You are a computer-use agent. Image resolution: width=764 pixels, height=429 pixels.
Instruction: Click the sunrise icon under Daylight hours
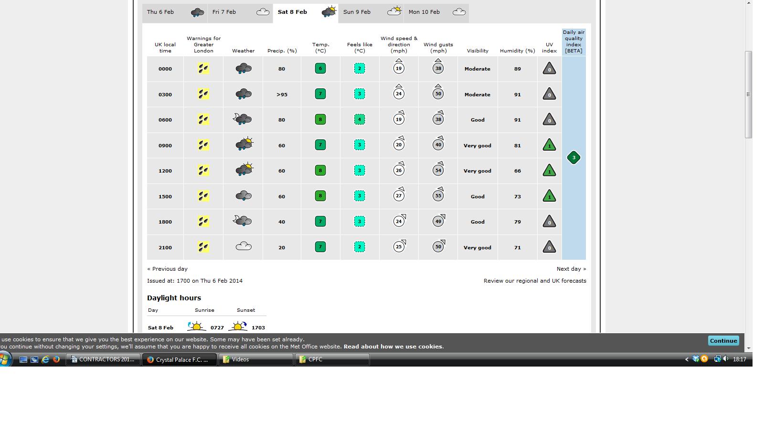click(196, 327)
